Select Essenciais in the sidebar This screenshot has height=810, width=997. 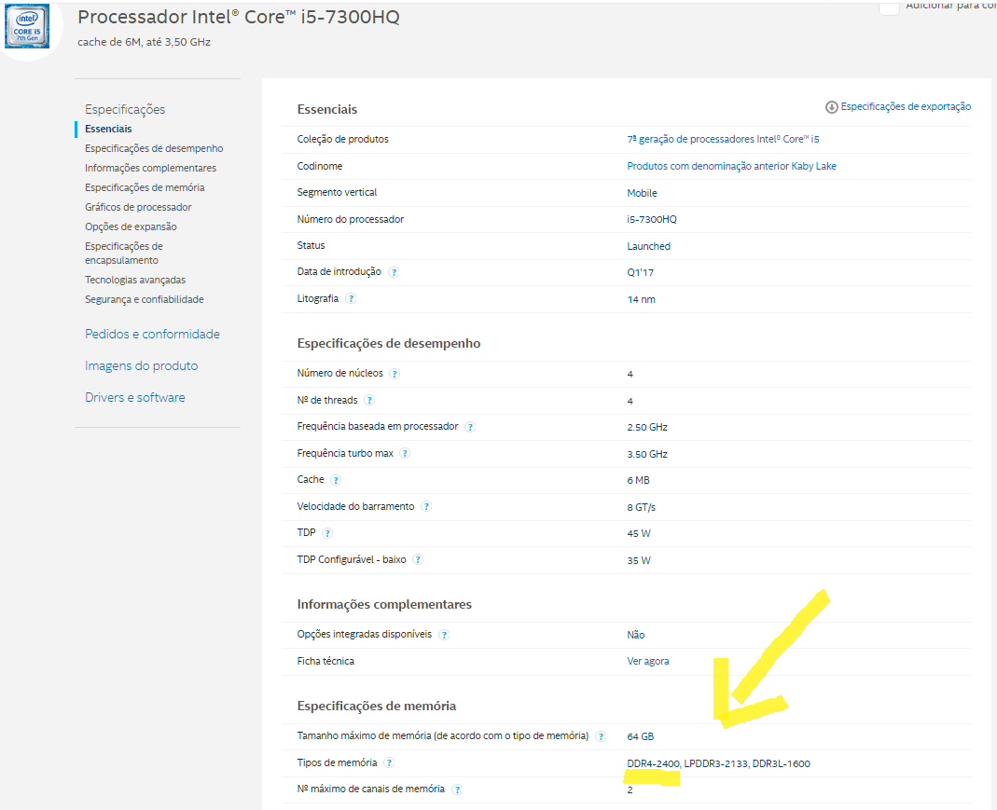pos(108,129)
